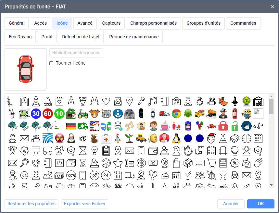Choose the German flag icon

pyautogui.click(x=71, y=126)
